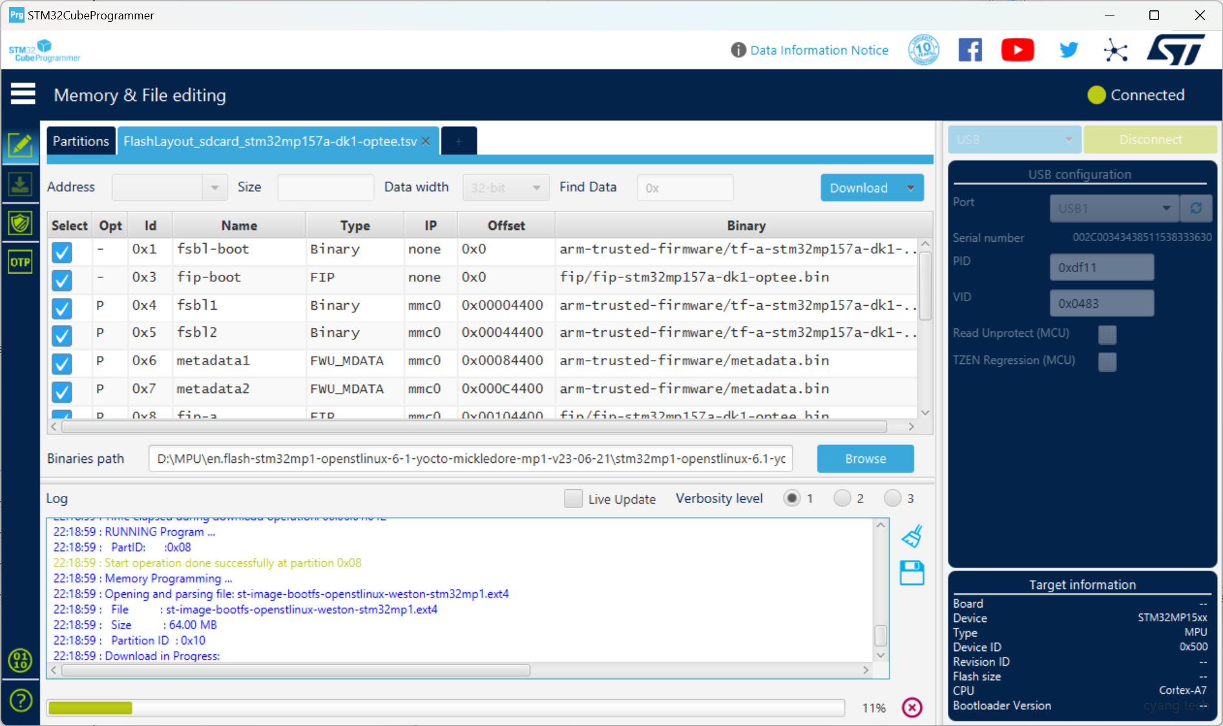This screenshot has width=1223, height=726.
Task: Click the help question mark icon
Action: pos(21,700)
